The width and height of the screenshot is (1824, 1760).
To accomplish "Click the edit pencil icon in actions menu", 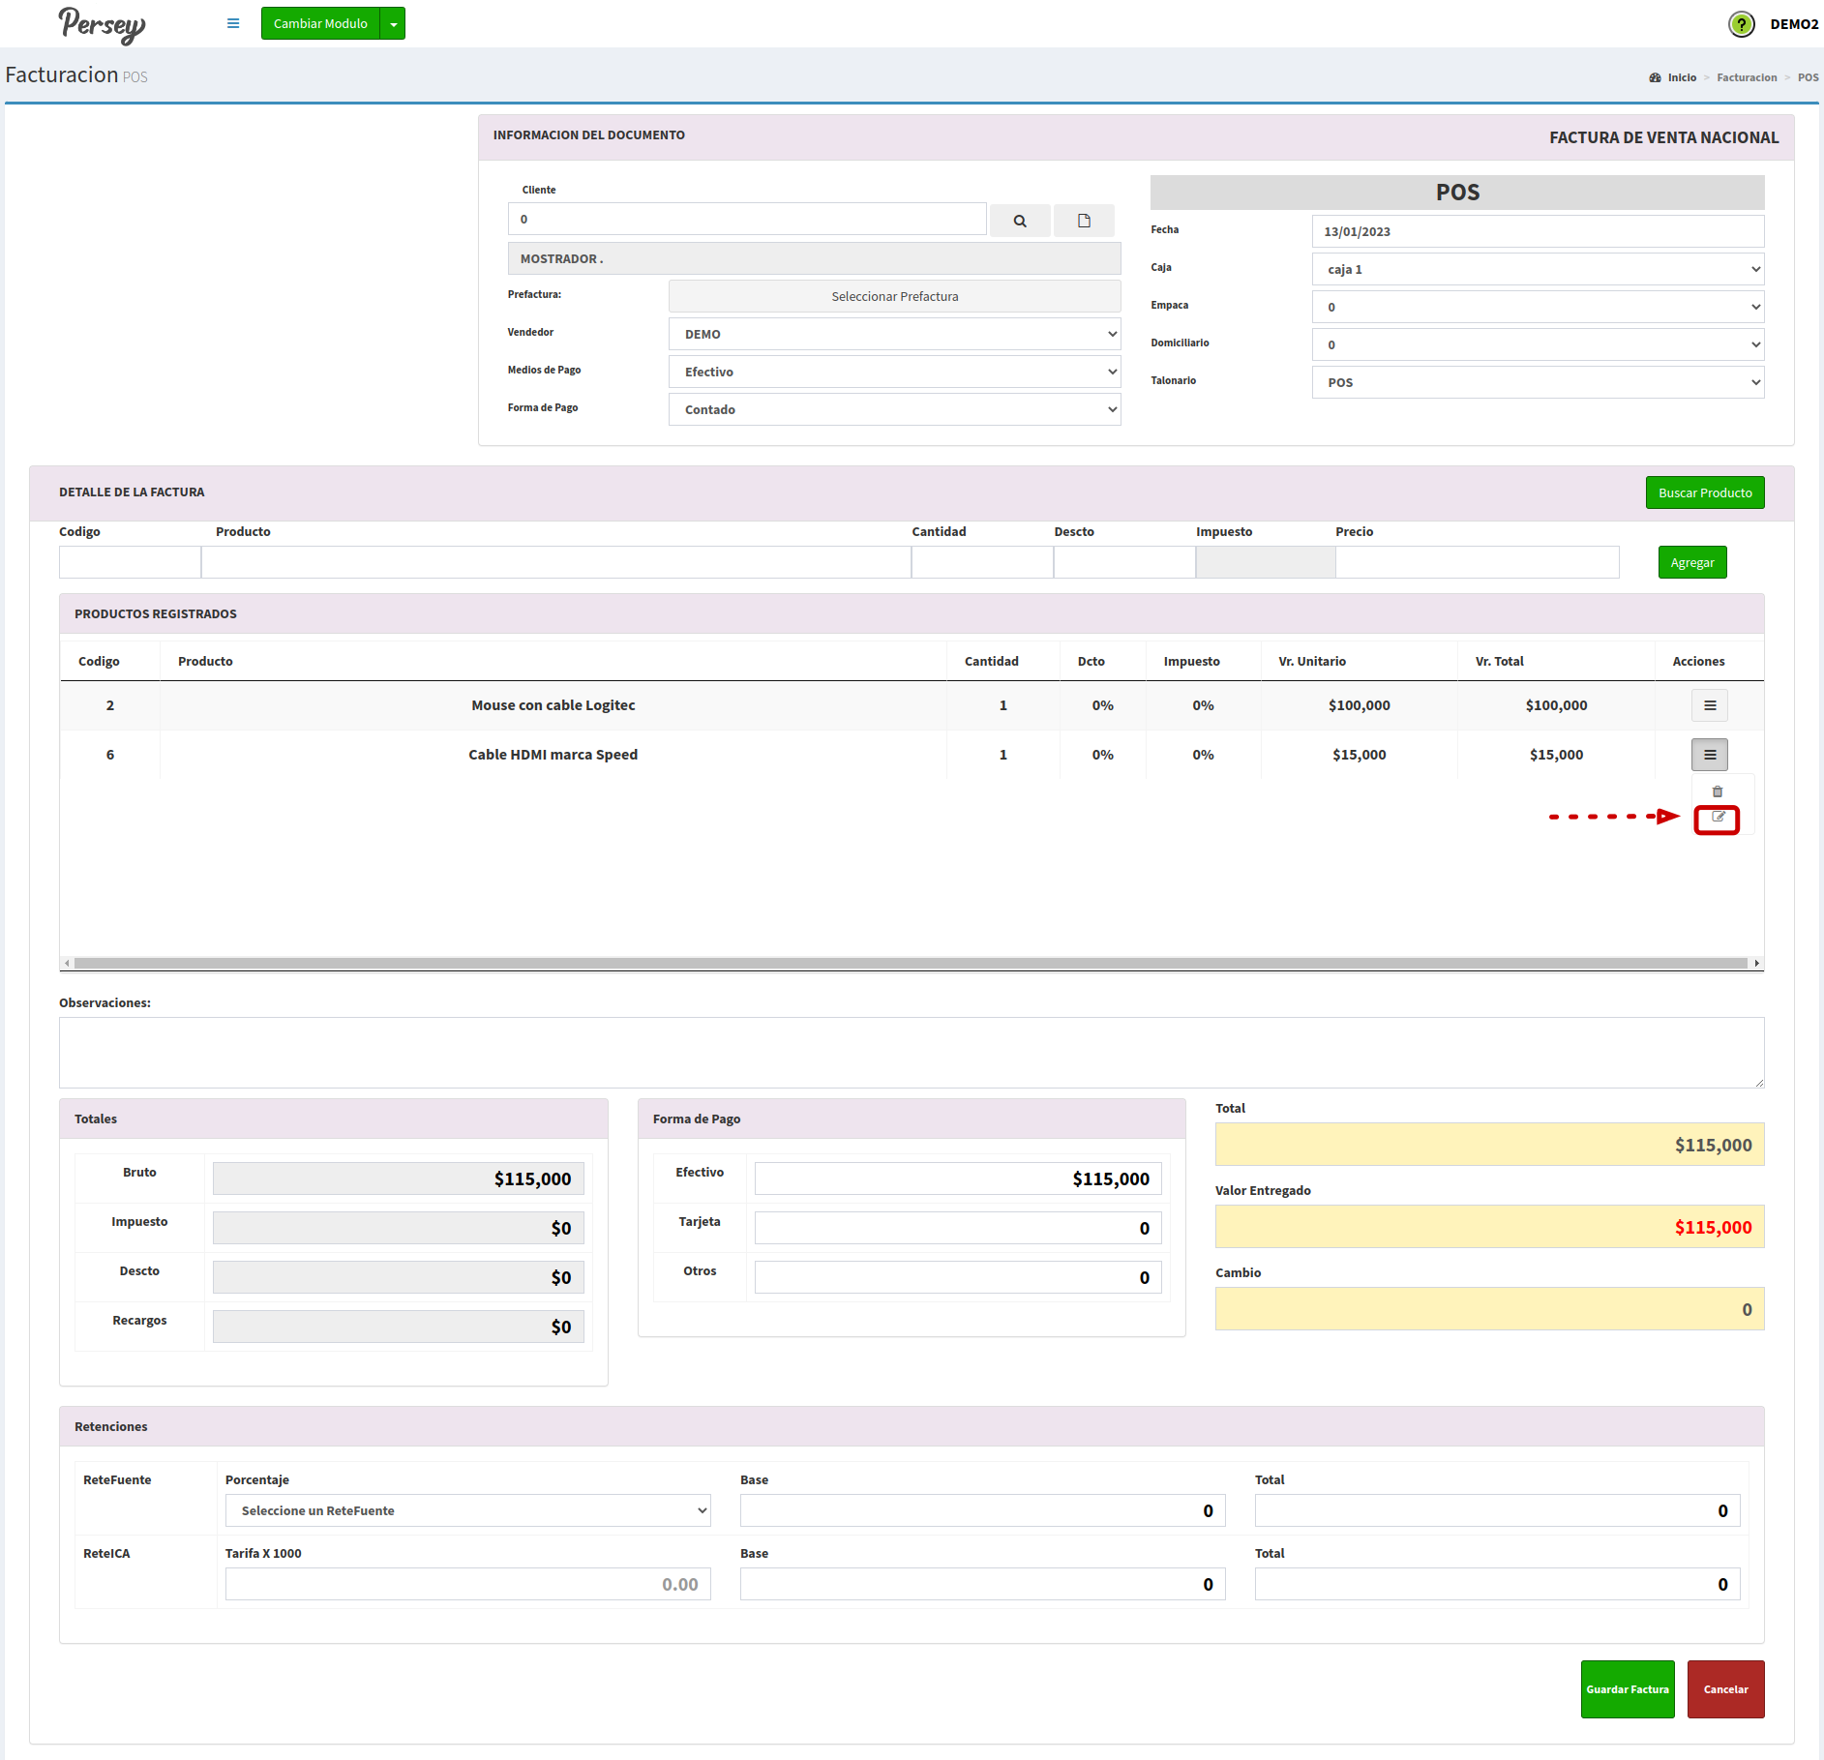I will tap(1718, 818).
